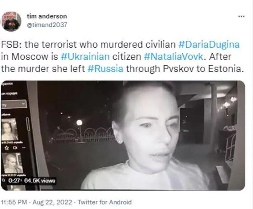Open tim anderson's profile avatar
The height and width of the screenshot is (209, 253).
point(11,21)
